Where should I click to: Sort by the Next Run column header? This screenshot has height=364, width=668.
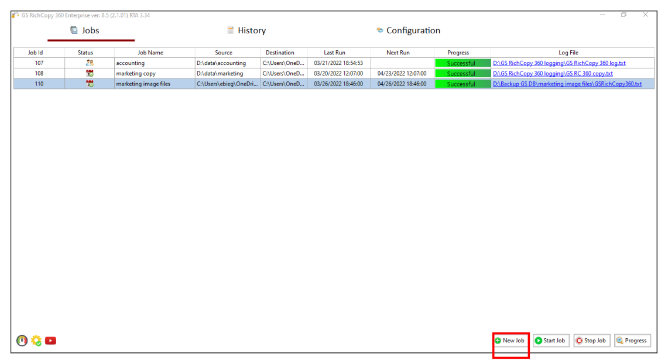pos(402,52)
